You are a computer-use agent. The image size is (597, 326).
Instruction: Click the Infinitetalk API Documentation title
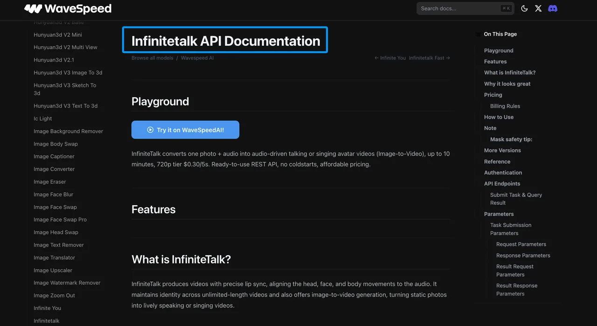[x=226, y=41]
